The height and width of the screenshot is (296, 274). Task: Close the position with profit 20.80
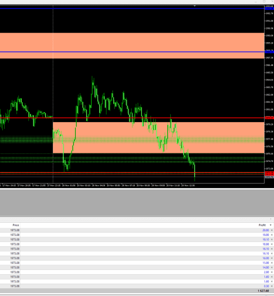272,230
